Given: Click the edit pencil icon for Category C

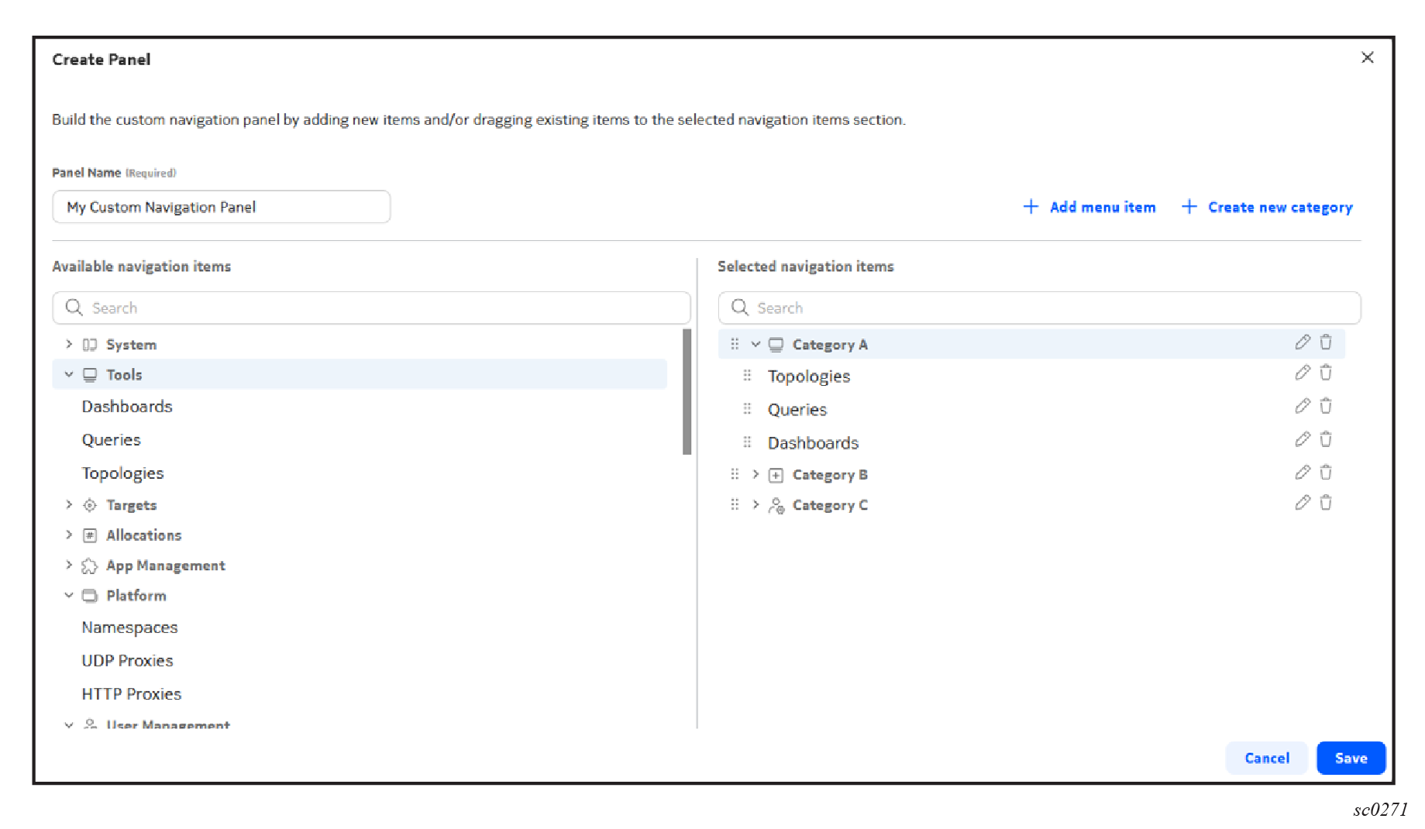Looking at the screenshot, I should (1302, 503).
